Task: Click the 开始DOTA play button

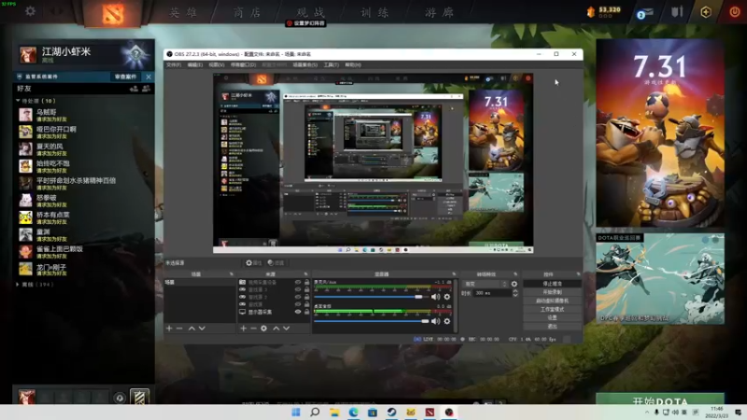Action: tap(660, 400)
